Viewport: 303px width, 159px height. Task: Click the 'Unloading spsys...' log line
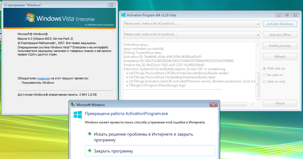tap(137, 45)
